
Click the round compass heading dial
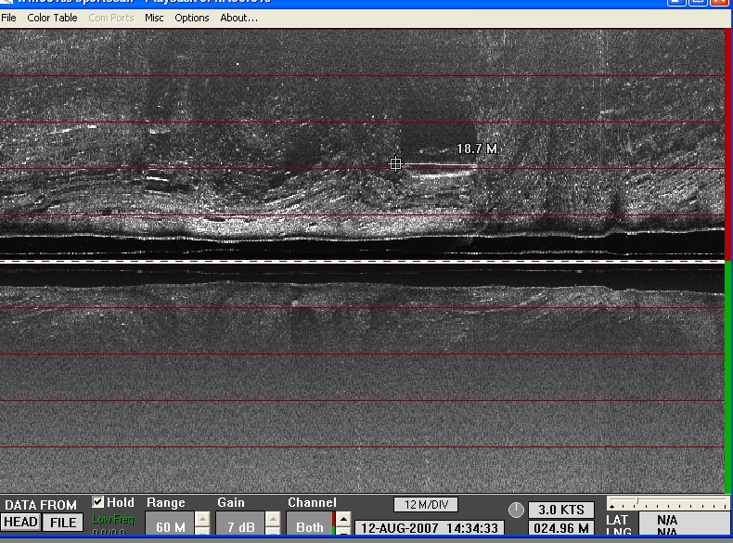[517, 510]
